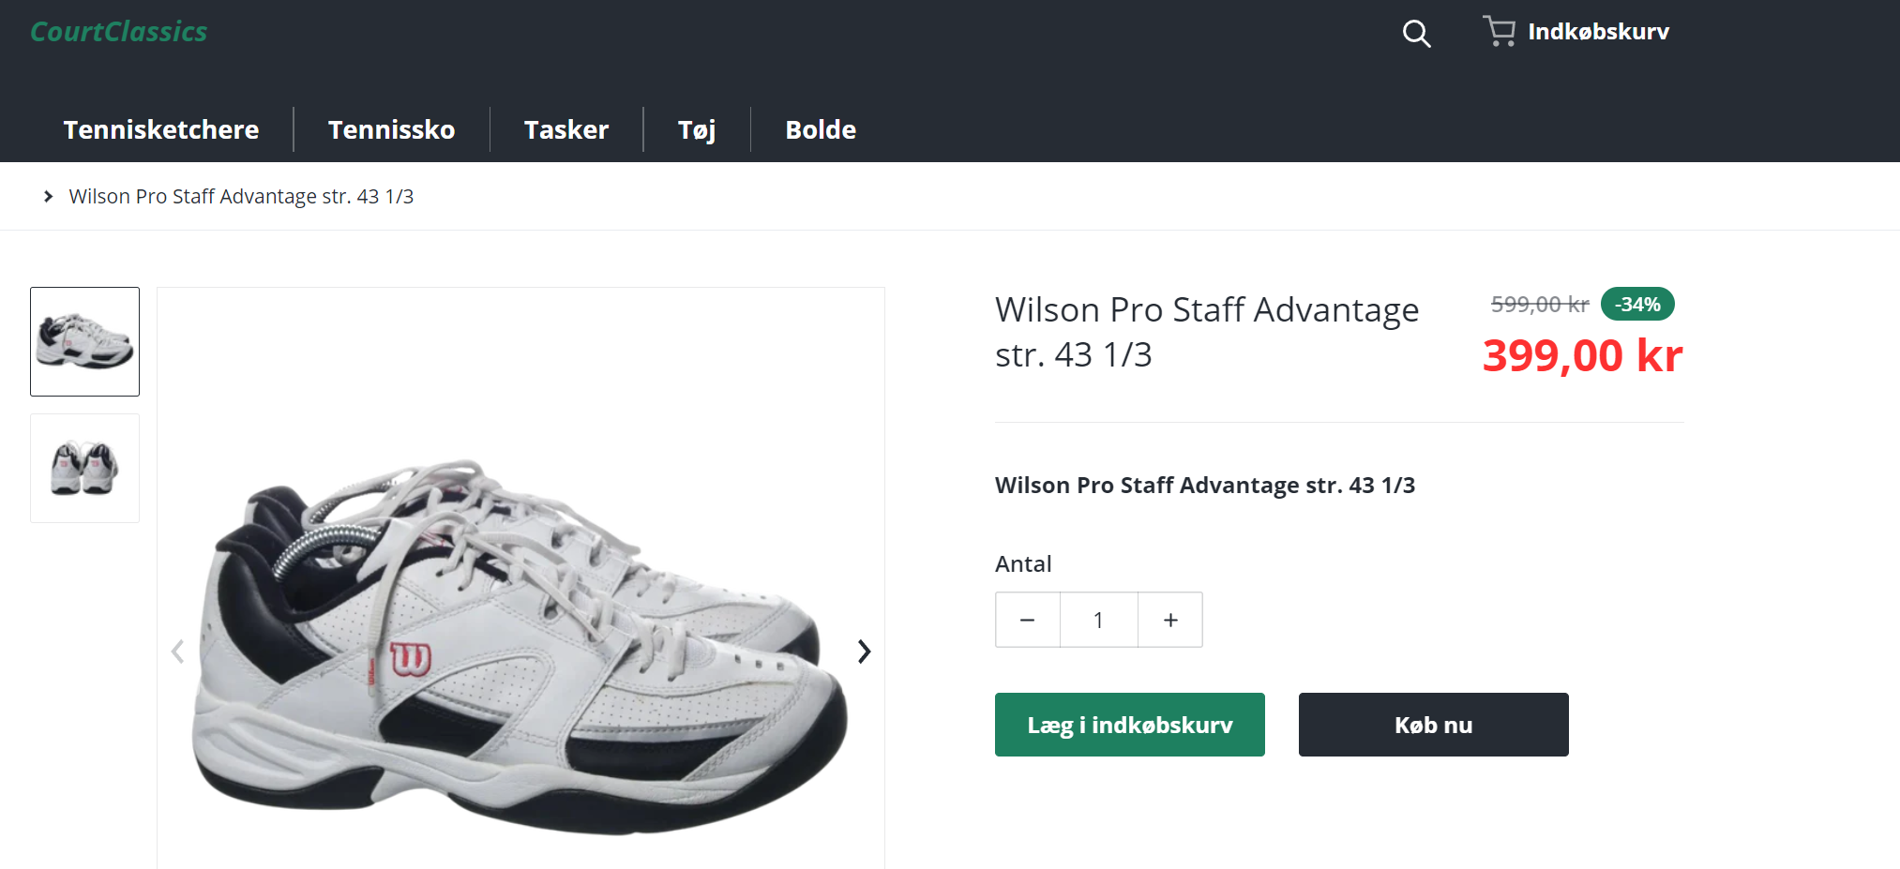Screen dimensions: 1900x869
Task: Click the main Wilson shoe product image
Action: click(520, 647)
